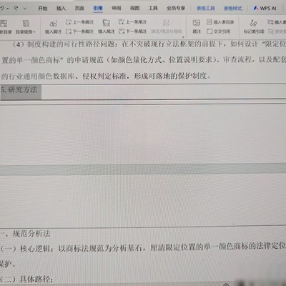Open the 会员专享 tab

point(176,9)
